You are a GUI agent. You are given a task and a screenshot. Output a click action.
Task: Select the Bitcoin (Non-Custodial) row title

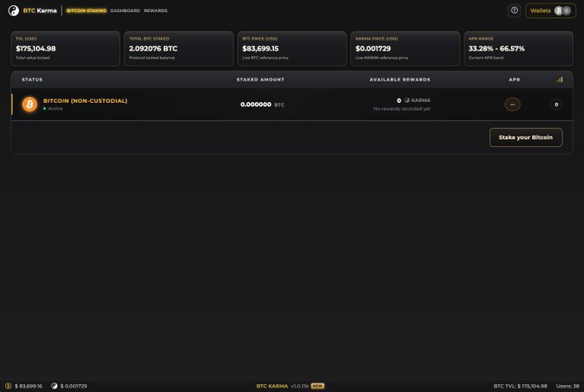pos(85,101)
